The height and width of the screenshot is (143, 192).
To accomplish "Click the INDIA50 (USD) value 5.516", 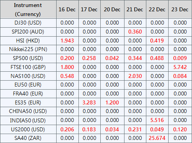I will pos(157,120).
